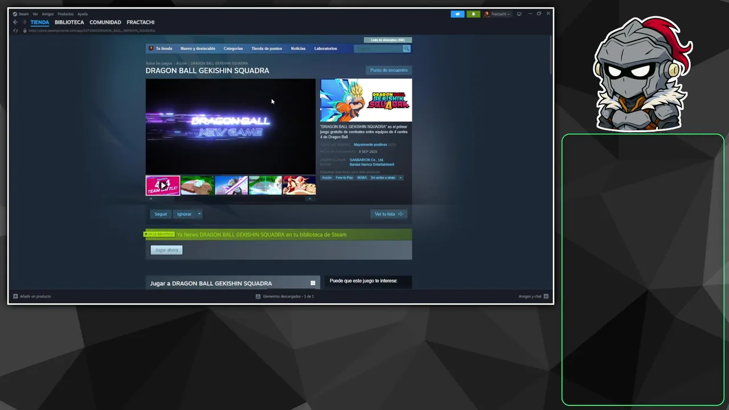The width and height of the screenshot is (729, 410).
Task: Click the game header capsule image
Action: point(366,100)
